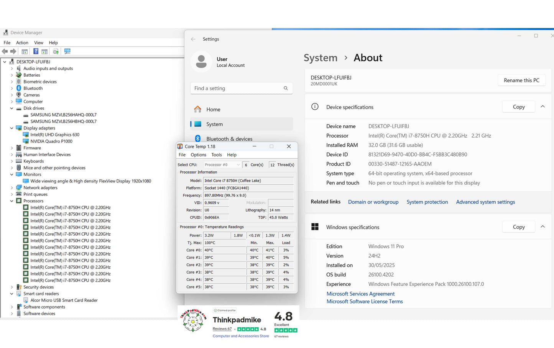This screenshot has height=348, width=554.
Task: Collapse the Device specifications section chevron
Action: (542, 107)
